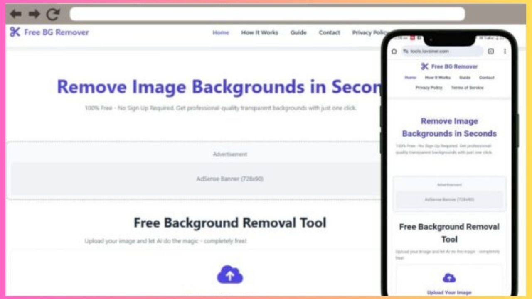Click the browser back arrow

pyautogui.click(x=16, y=14)
